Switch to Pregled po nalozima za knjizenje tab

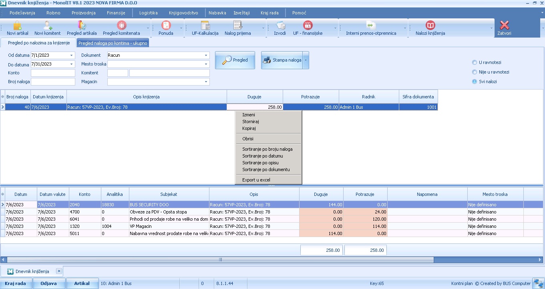coord(39,43)
